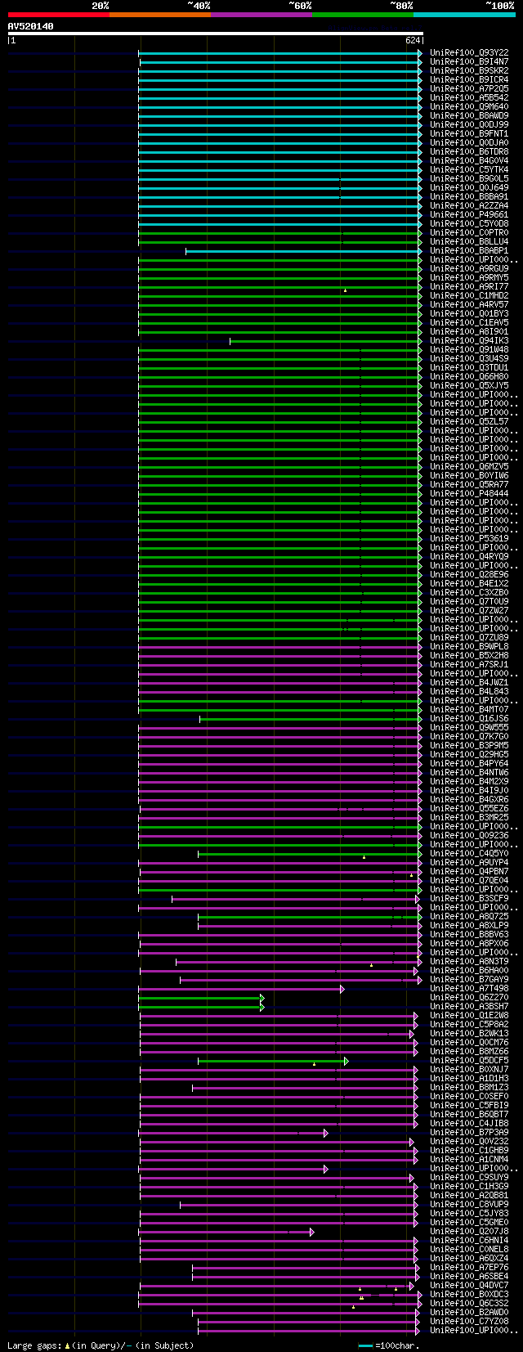Open UniRef100_B4NTW6 entry
The image size is (523, 1352).
pyautogui.click(x=469, y=772)
